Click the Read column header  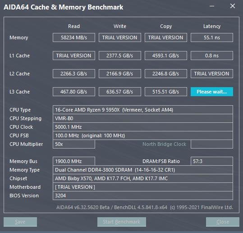(x=74, y=26)
